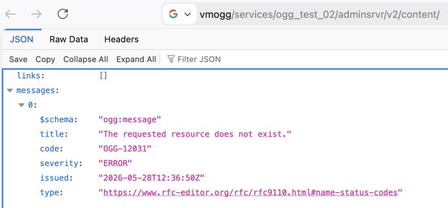Collapse the 0 array item triangle
The height and width of the screenshot is (208, 448).
22,105
